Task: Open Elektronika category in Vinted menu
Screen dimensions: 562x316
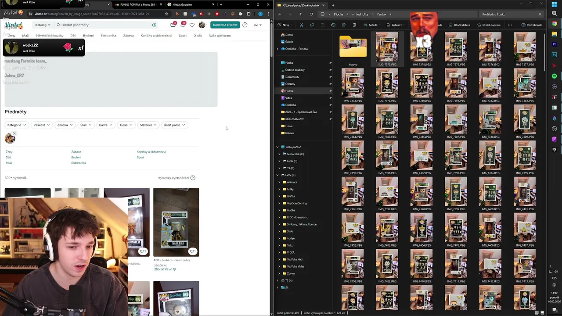Action: pyautogui.click(x=108, y=36)
